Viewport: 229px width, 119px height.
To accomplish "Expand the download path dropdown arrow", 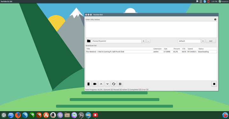I will click(143, 41).
